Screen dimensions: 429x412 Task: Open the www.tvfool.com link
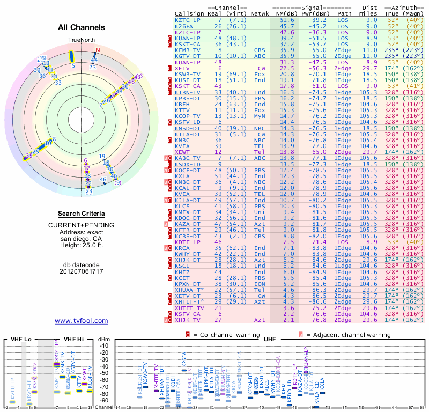click(x=82, y=321)
